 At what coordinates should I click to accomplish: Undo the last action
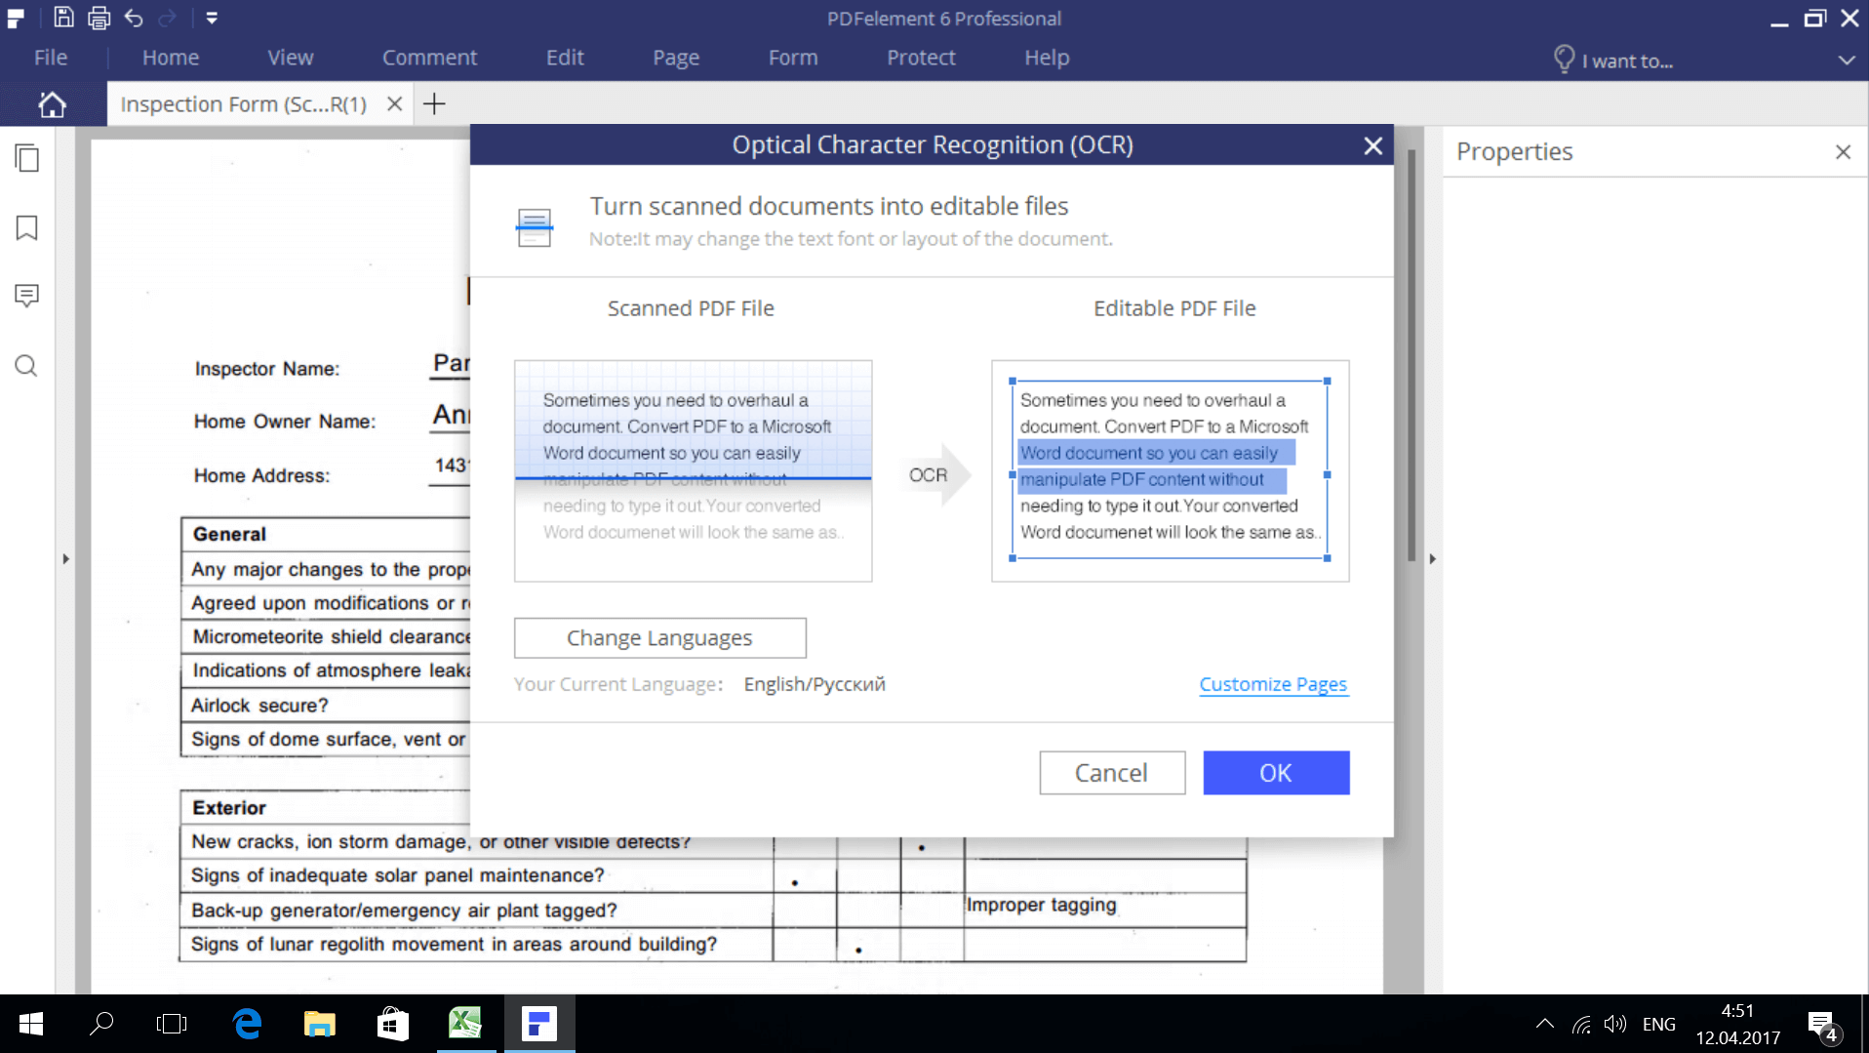pyautogui.click(x=134, y=18)
